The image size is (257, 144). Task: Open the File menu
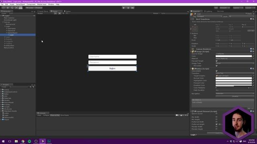click(2, 4)
